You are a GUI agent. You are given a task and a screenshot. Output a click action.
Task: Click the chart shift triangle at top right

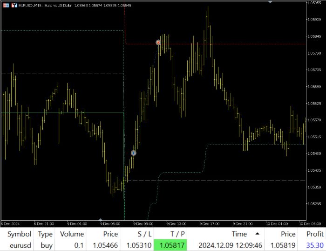[270, 2]
